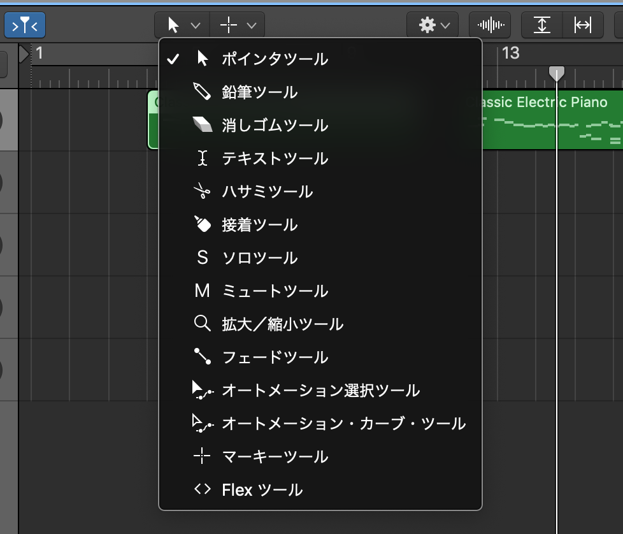This screenshot has width=623, height=534.
Task: Select the pencil tool icon (鉛筆ツール)
Action: coord(202,92)
